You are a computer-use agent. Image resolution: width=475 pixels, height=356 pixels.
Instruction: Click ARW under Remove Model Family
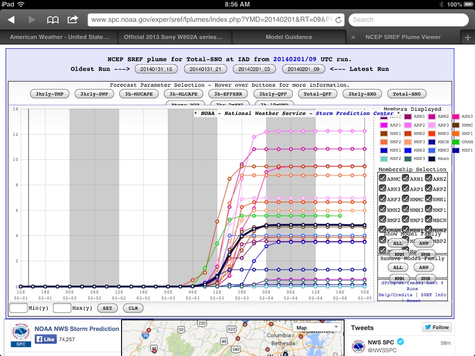point(424,267)
